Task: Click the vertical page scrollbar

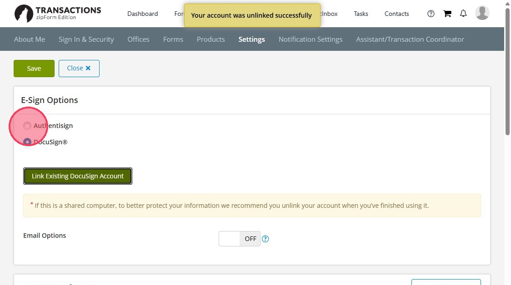Action: click(x=507, y=72)
